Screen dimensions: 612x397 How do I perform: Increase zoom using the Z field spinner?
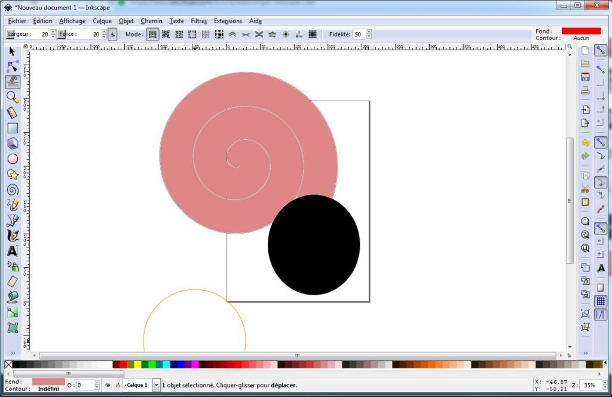click(605, 383)
